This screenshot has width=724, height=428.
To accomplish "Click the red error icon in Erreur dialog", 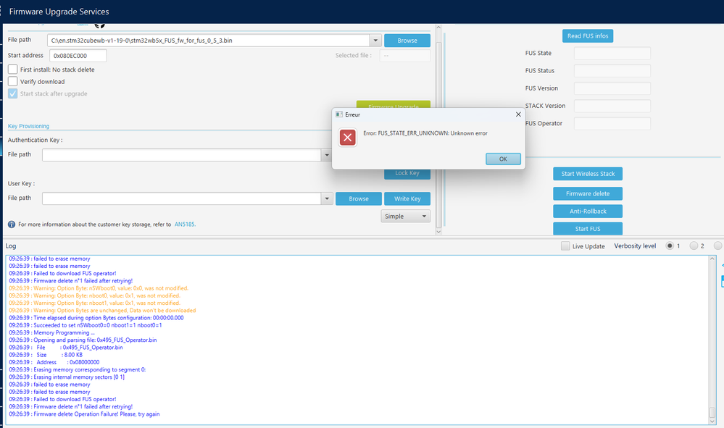I will pos(347,138).
